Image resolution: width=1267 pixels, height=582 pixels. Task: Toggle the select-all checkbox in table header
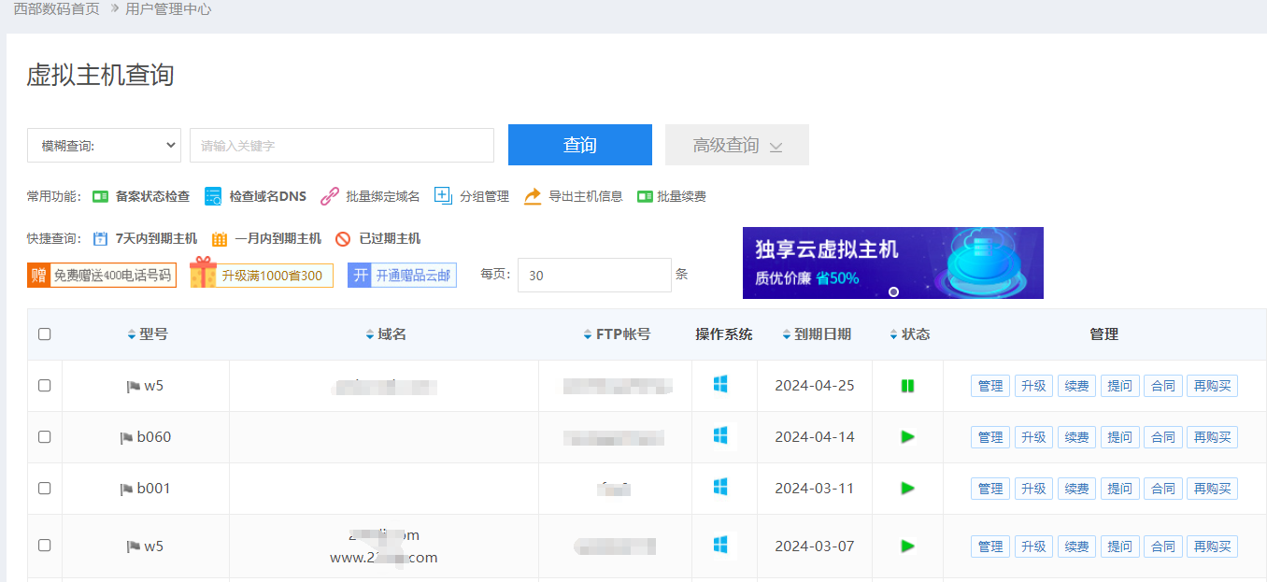pos(44,334)
